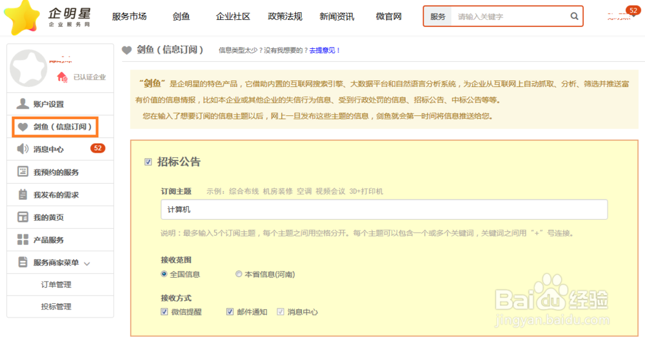Click the 订阅主题 label

(x=176, y=191)
